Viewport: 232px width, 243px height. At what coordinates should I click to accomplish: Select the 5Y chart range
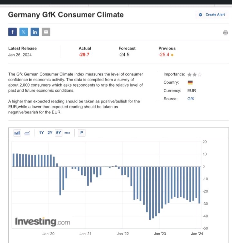point(58,133)
